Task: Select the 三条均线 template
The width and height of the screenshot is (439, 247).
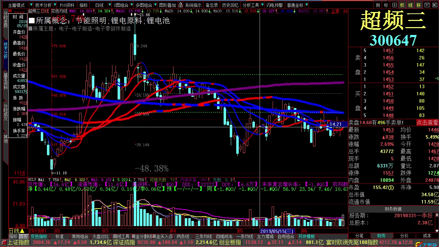Action: [x=203, y=236]
